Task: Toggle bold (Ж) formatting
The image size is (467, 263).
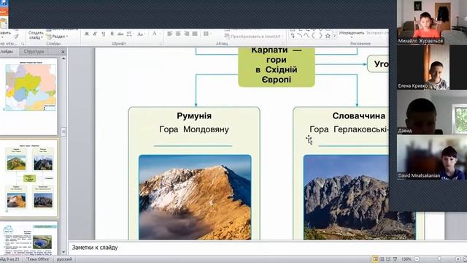Action: tap(87, 34)
